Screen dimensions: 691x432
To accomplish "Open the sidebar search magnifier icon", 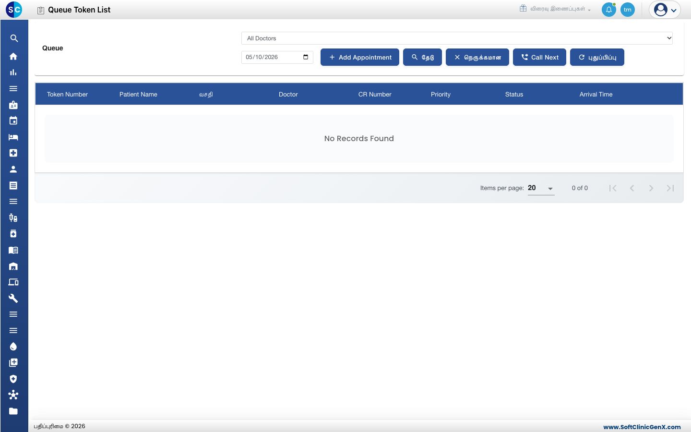I will point(14,38).
